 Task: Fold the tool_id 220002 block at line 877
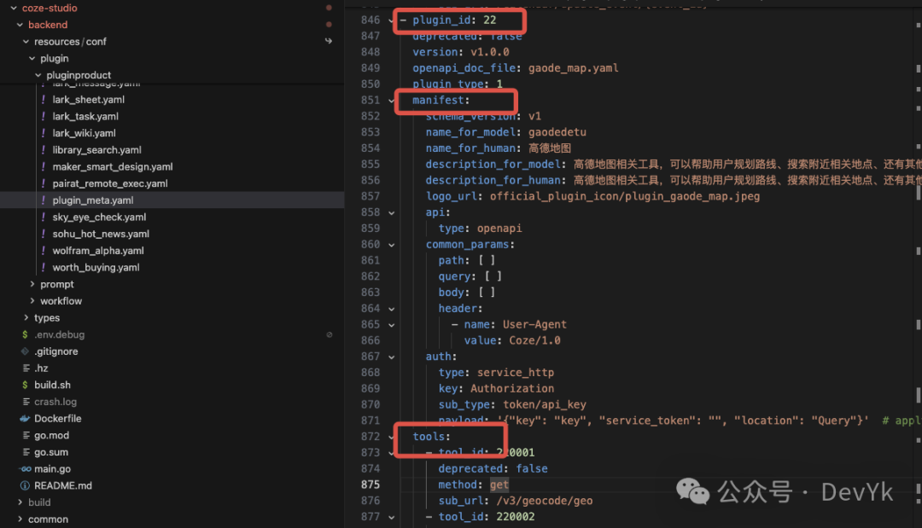click(391, 518)
